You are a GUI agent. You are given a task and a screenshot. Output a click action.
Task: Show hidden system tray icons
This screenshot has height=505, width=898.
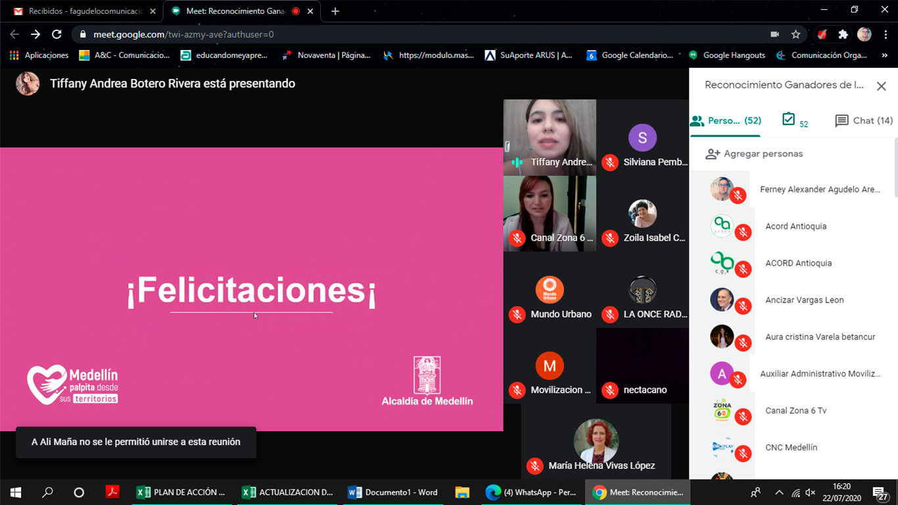(779, 492)
